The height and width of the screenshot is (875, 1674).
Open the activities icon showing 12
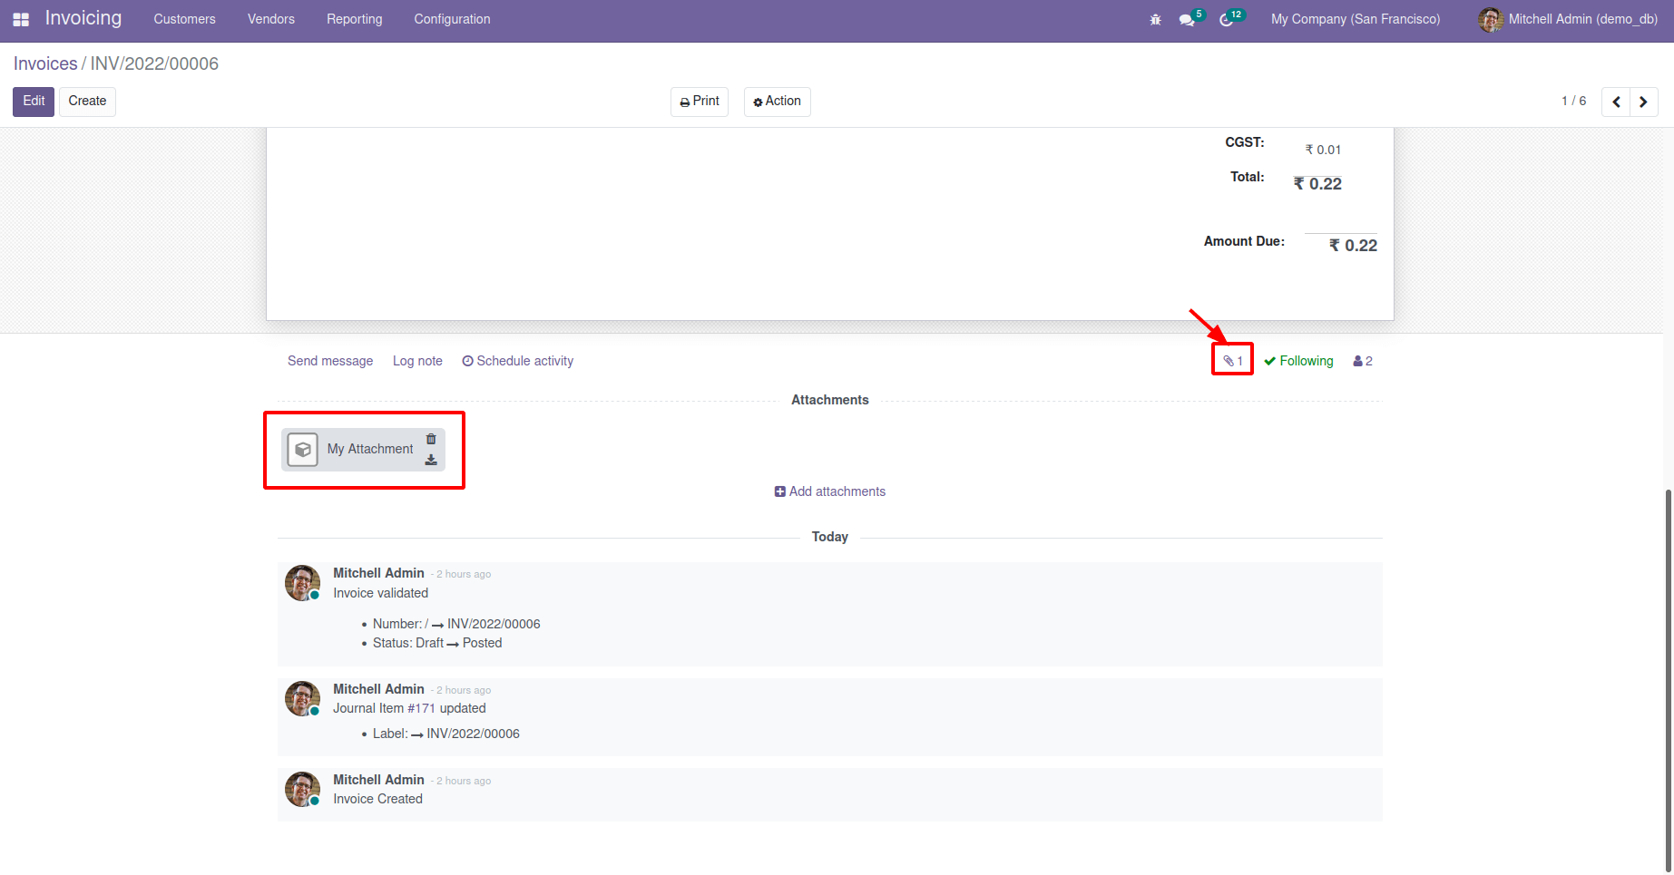tap(1229, 19)
